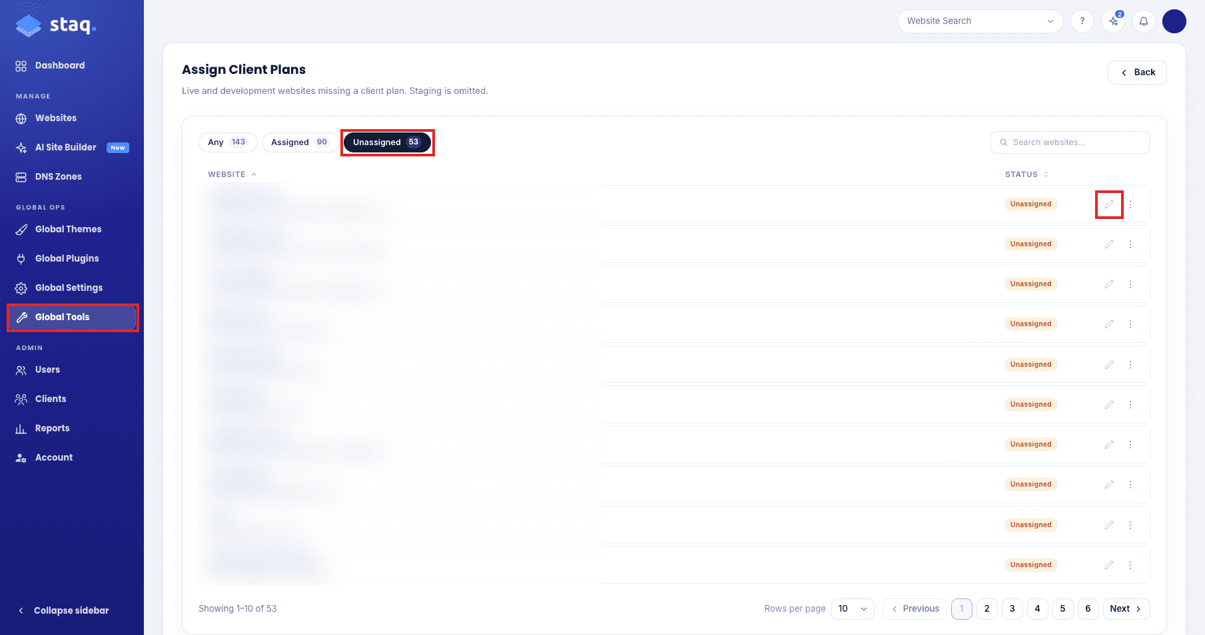1205x635 pixels.
Task: Open the Rows per page dropdown
Action: pos(853,608)
